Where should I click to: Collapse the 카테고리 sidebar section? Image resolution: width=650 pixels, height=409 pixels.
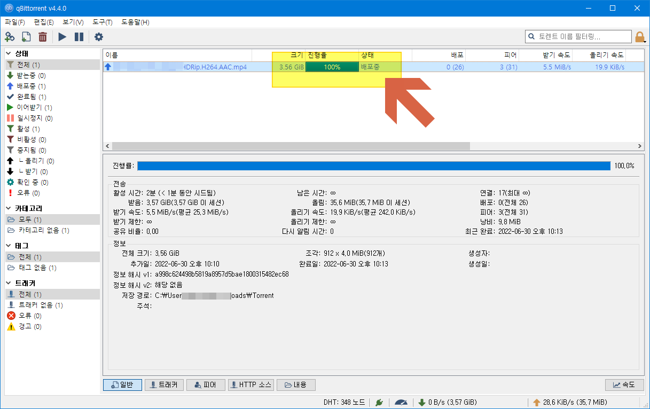pyautogui.click(x=9, y=208)
